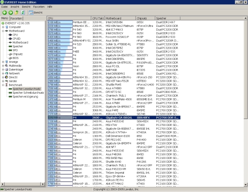Open the Ansicht menu

(15, 7)
